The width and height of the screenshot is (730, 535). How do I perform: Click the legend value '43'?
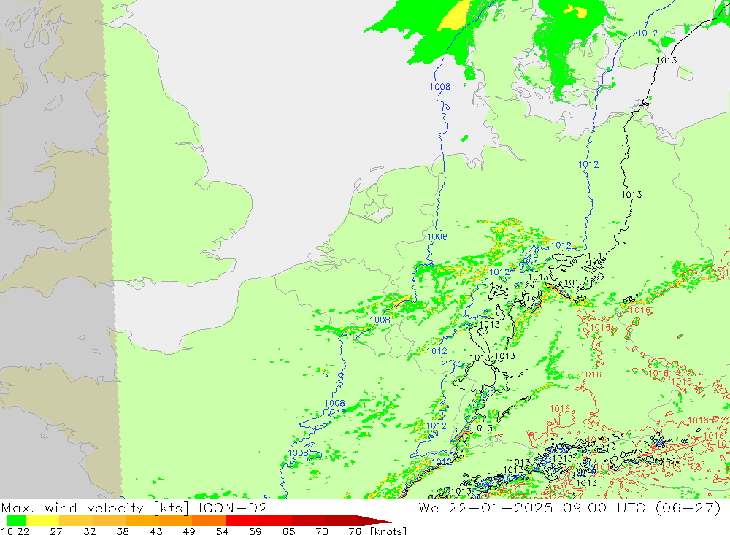156,531
